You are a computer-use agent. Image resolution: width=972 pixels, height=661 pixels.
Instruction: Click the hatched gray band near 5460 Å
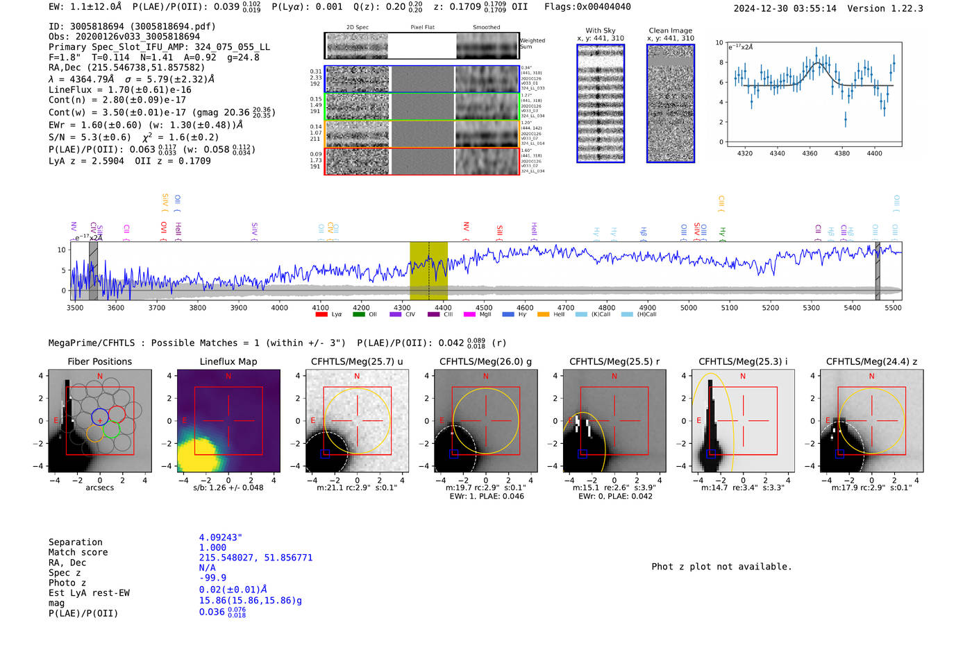coord(878,271)
